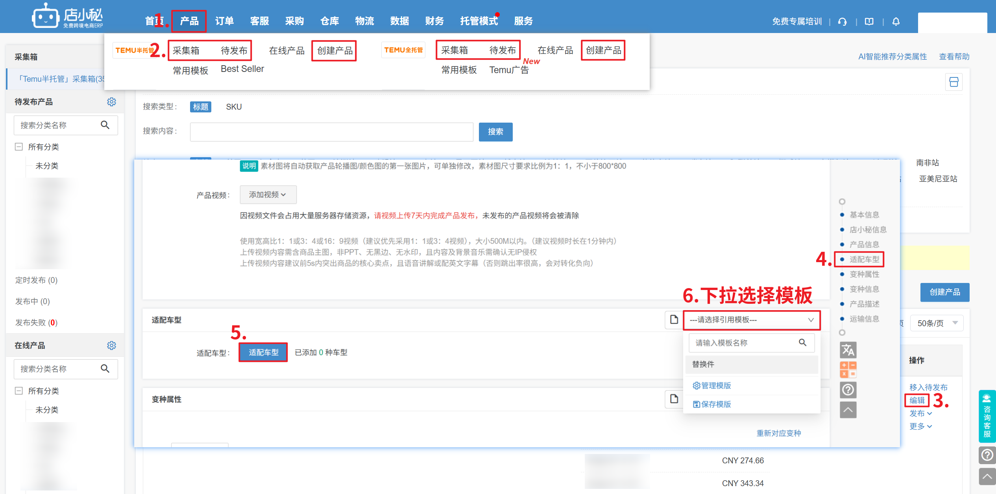Click the 请输入模板名称 search field
This screenshot has width=996, height=494.
point(746,343)
